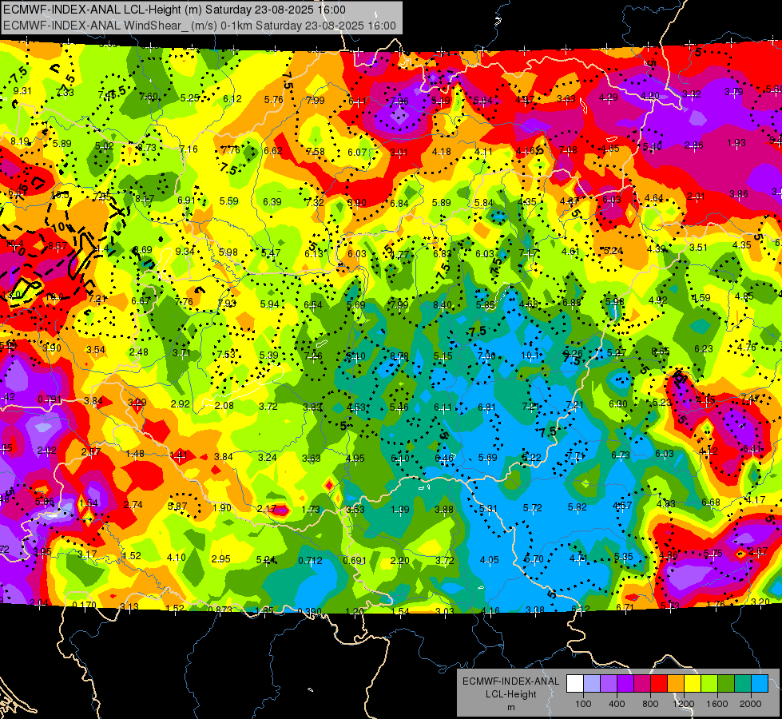This screenshot has width=782, height=719.
Task: Click the wind shear value 0.712
Action: coord(310,560)
